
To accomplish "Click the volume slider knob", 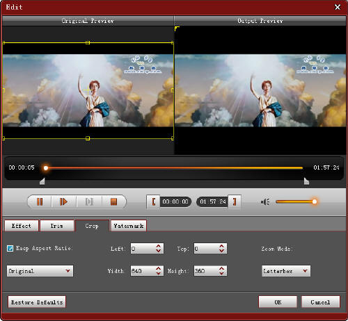I will pyautogui.click(x=315, y=201).
